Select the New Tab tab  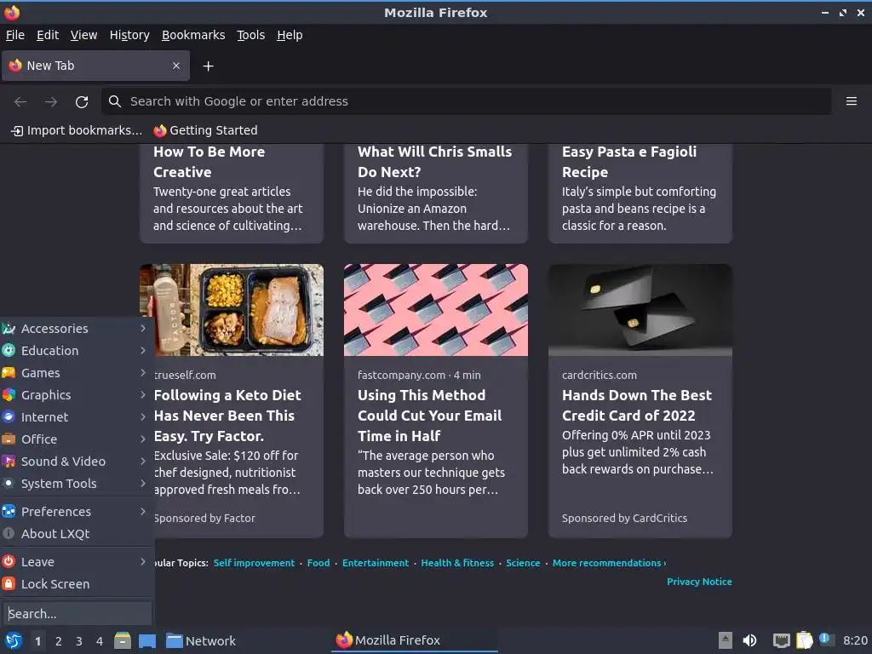(x=95, y=66)
